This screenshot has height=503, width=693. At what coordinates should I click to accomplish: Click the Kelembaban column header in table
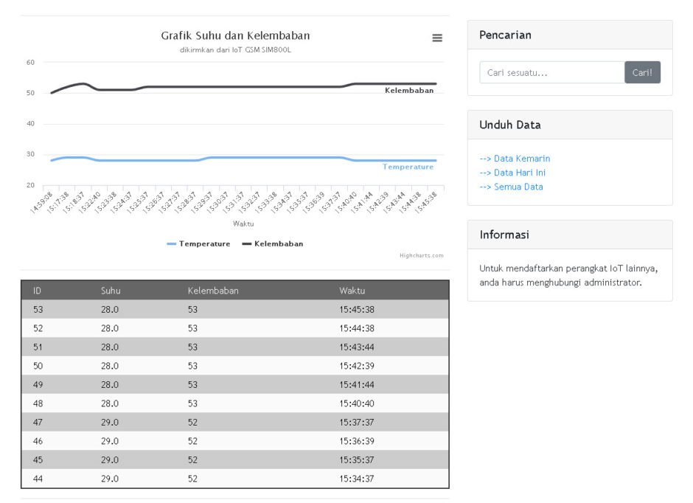tap(213, 291)
